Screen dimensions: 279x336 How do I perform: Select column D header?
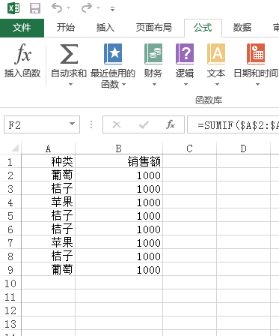[x=243, y=148]
